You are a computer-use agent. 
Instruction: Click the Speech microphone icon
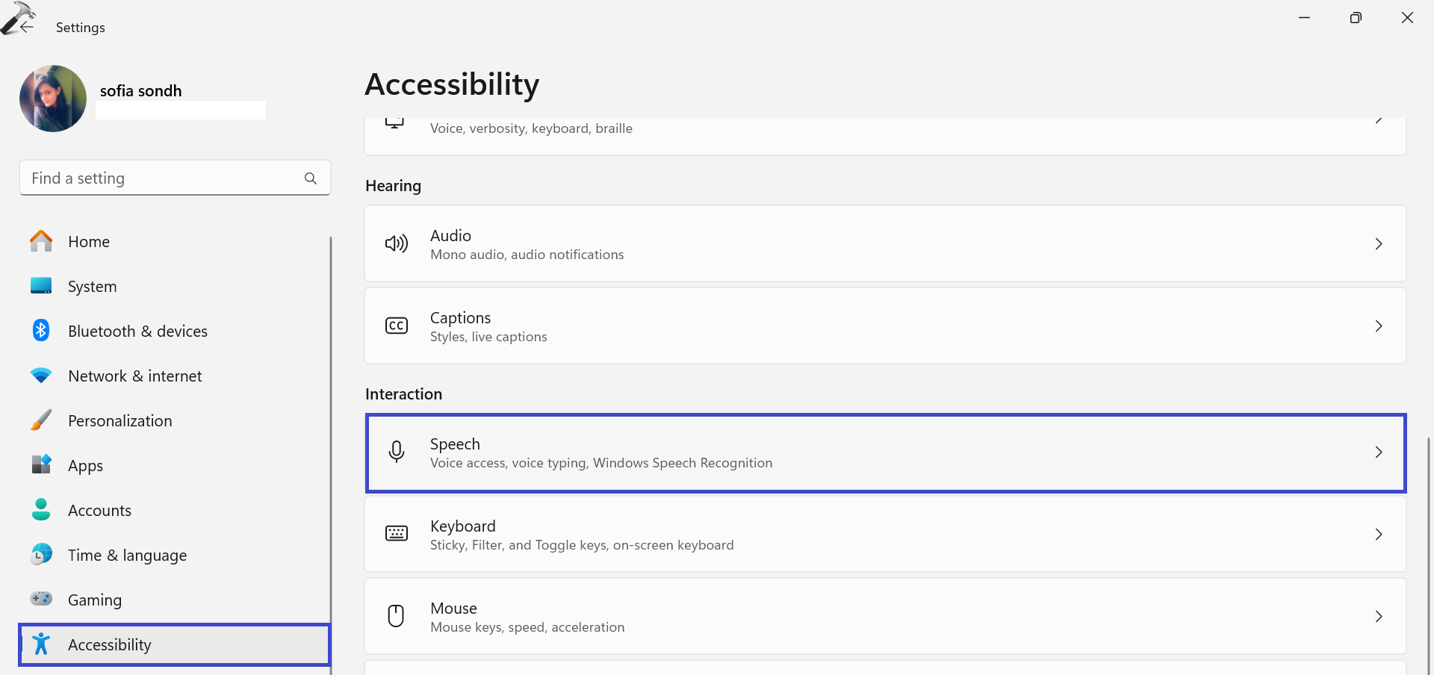[x=397, y=452]
